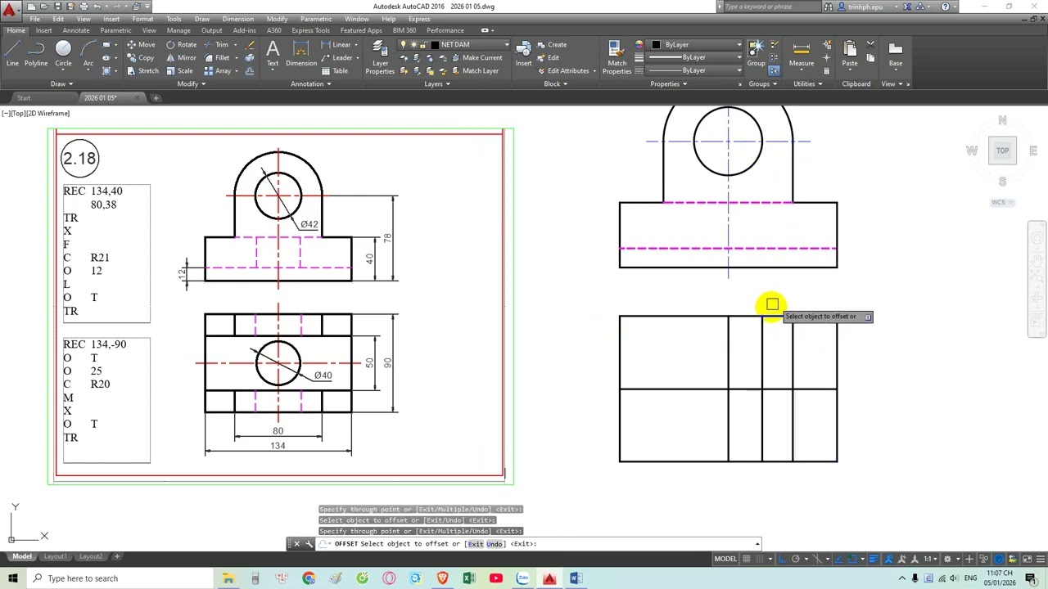Toggle ortho mode in status bar
The image size is (1048, 589).
pyautogui.click(x=782, y=559)
